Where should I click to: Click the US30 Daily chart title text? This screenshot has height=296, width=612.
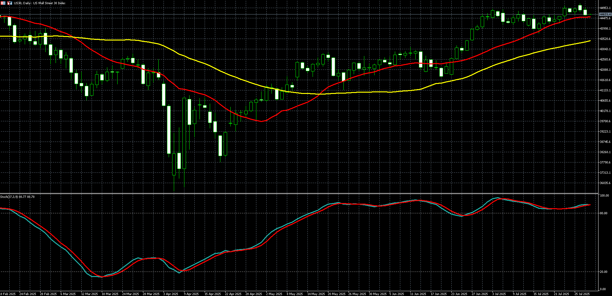coord(40,3)
